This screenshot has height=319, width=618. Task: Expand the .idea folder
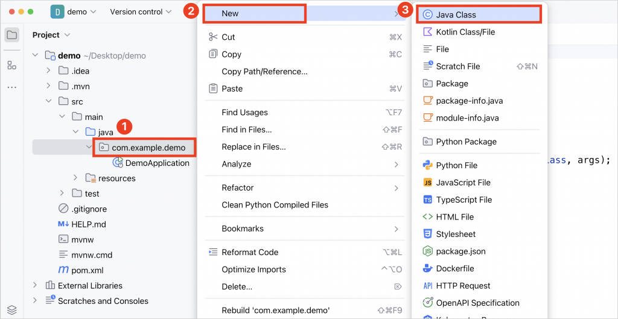click(48, 71)
